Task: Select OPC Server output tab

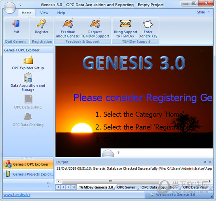Action: click(126, 187)
